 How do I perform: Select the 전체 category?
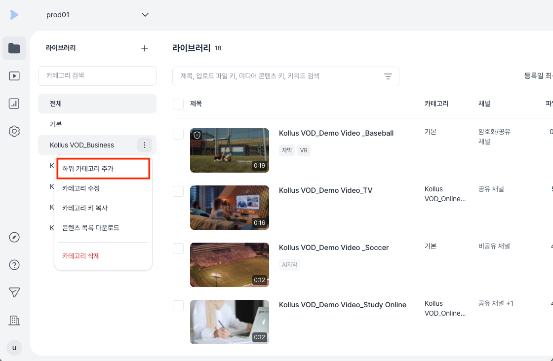[97, 104]
